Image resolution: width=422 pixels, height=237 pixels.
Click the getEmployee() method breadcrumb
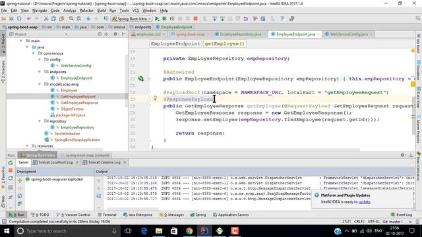pos(224,43)
